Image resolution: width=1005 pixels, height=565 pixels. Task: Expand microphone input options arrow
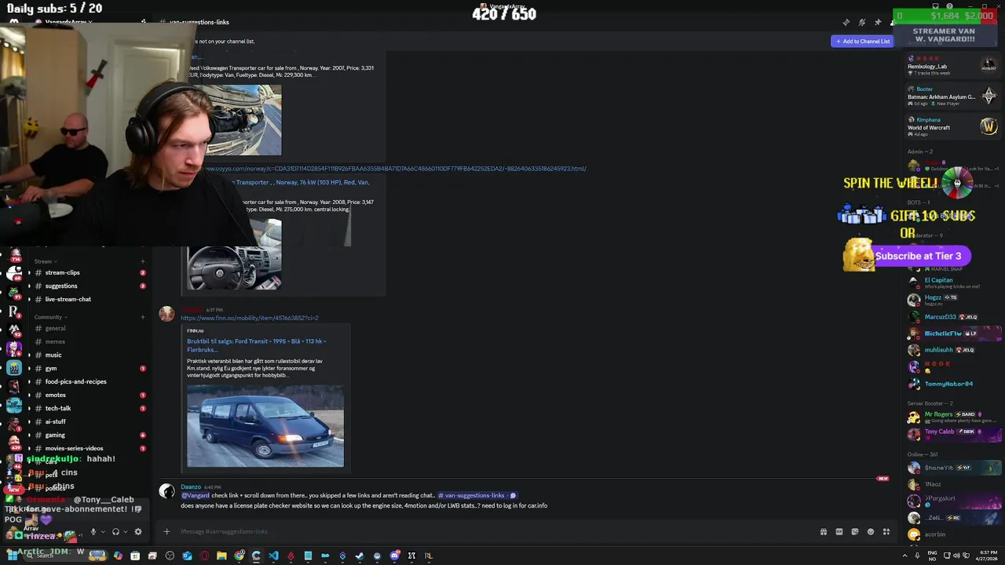[x=103, y=532]
